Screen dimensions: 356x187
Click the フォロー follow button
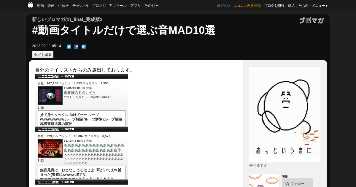tap(297, 183)
